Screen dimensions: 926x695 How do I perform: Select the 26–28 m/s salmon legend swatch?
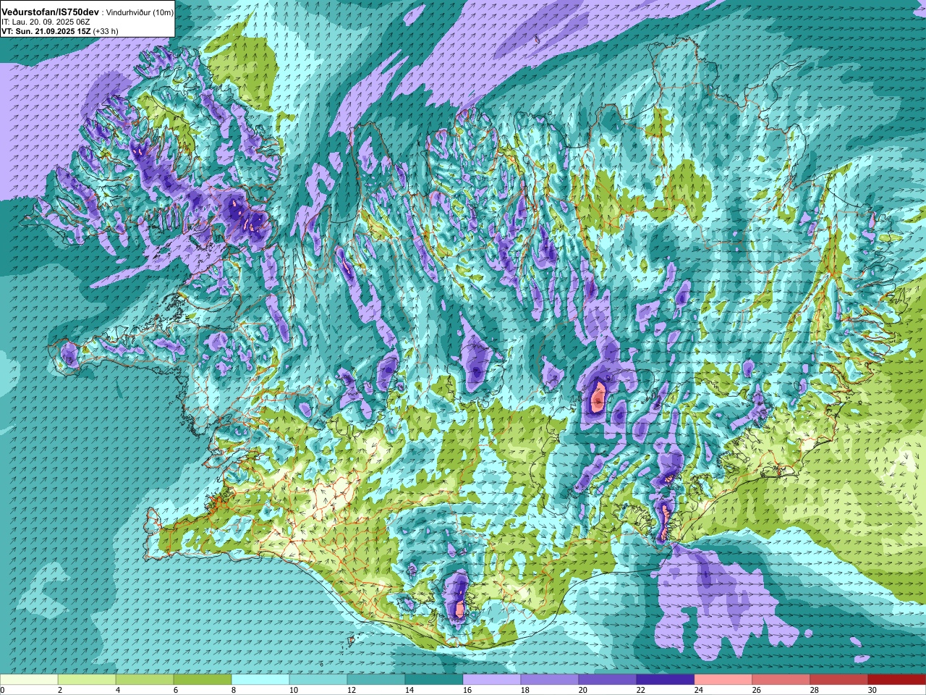click(781, 680)
